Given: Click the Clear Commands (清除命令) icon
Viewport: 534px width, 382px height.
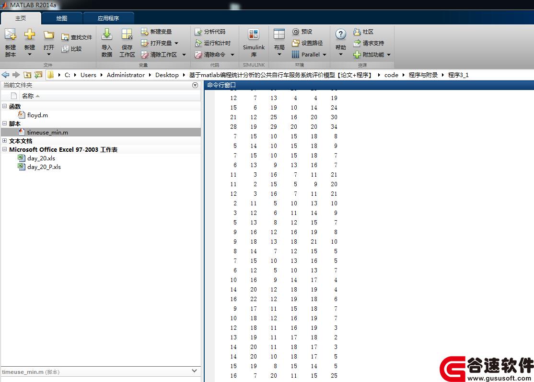Looking at the screenshot, I should coord(198,55).
